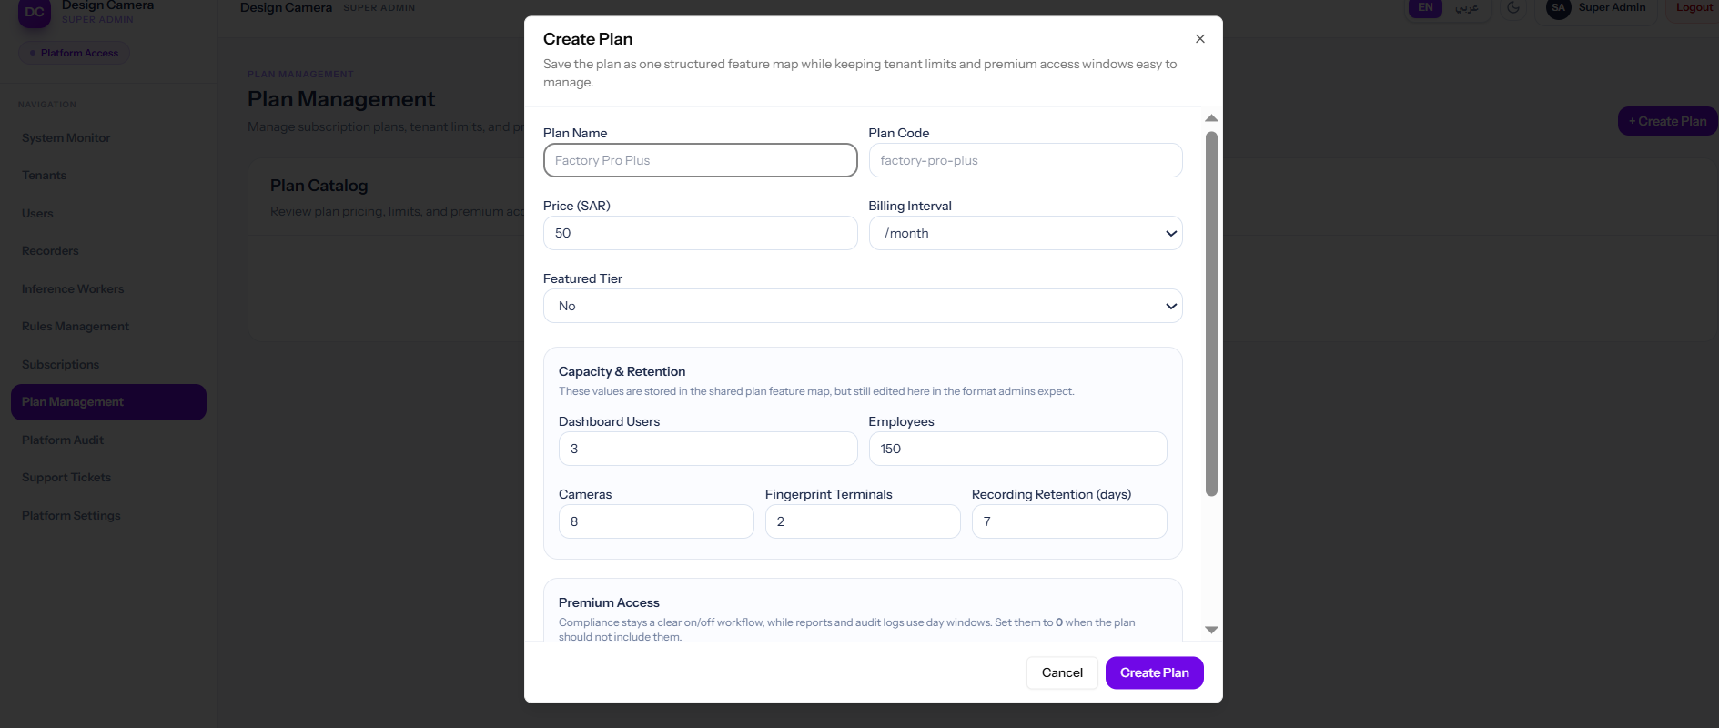Cancel the plan creation
The image size is (1719, 728).
[x=1062, y=672]
